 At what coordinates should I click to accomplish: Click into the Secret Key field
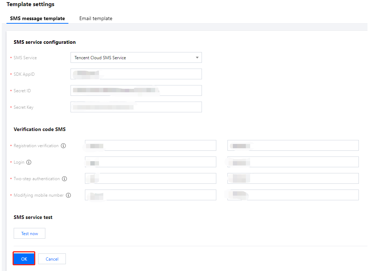[136, 107]
